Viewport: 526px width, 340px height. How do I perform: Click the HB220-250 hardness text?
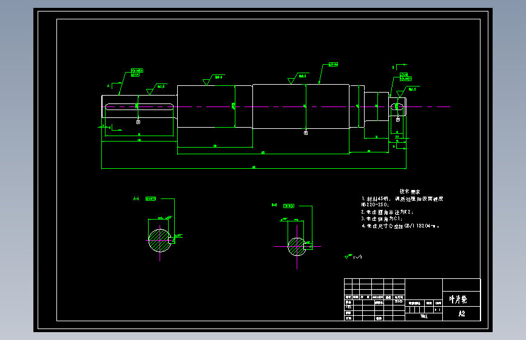(x=375, y=204)
